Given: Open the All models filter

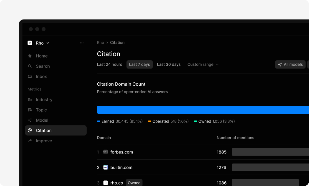Looking at the screenshot, I should pos(290,64).
